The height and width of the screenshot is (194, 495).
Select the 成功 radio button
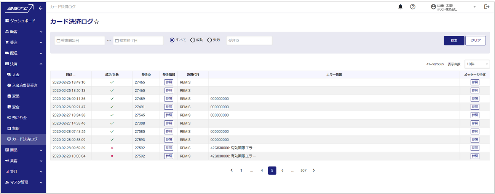tap(193, 40)
